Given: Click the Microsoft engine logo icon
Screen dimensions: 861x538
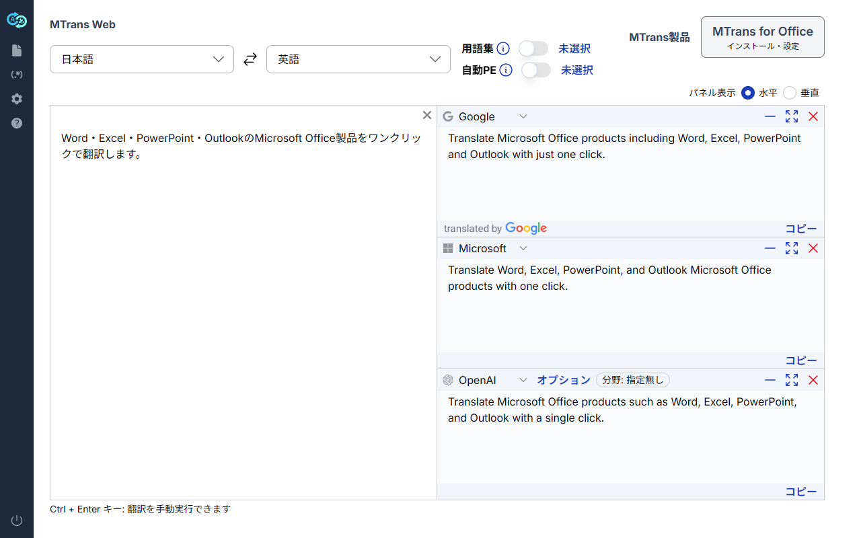Looking at the screenshot, I should coord(448,248).
